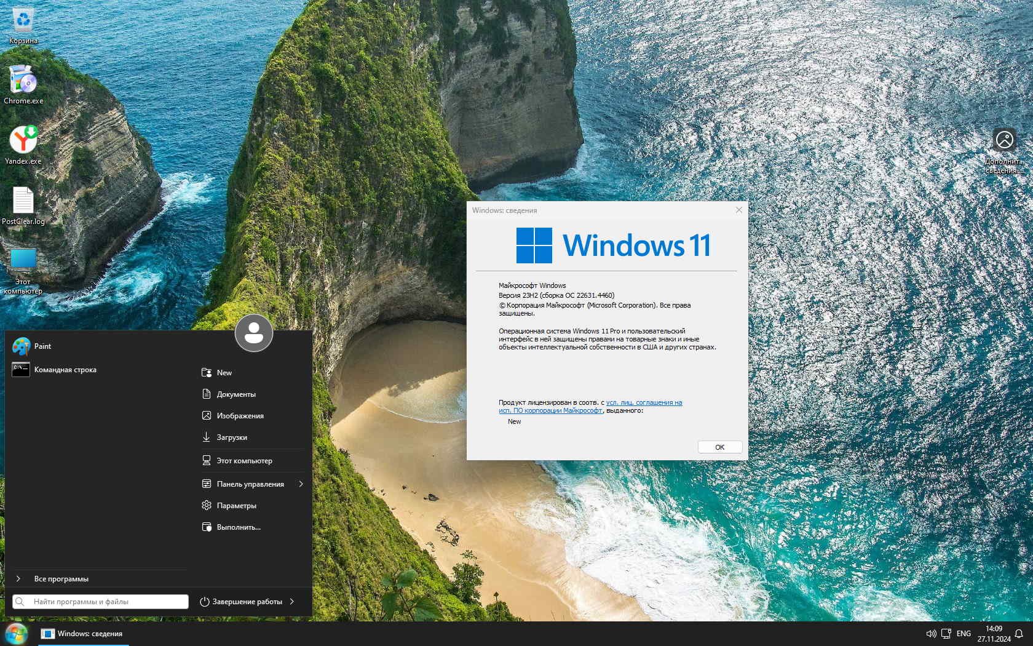The height and width of the screenshot is (646, 1033).
Task: Click the Завершение работы button
Action: point(241,602)
